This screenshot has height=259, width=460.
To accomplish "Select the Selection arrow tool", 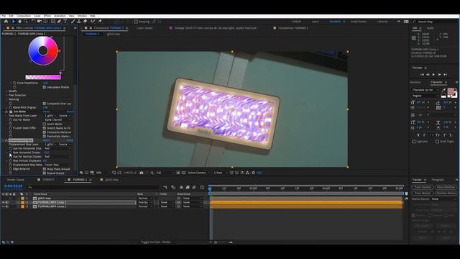I will [x=14, y=22].
